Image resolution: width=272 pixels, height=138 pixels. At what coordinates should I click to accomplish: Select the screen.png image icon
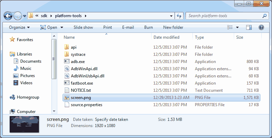[67, 98]
